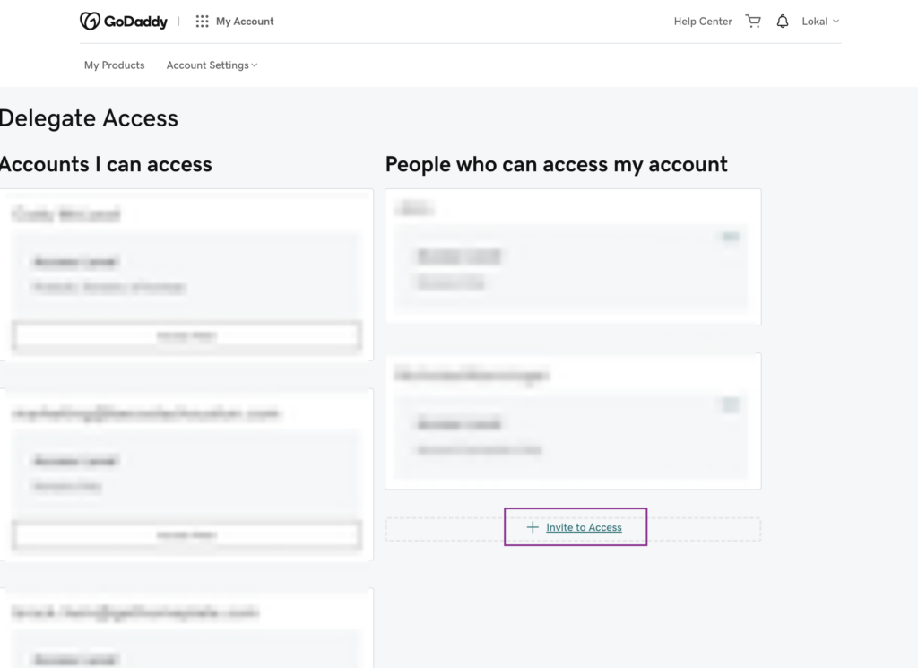
Task: Show notifications via the bell icon
Action: (783, 22)
